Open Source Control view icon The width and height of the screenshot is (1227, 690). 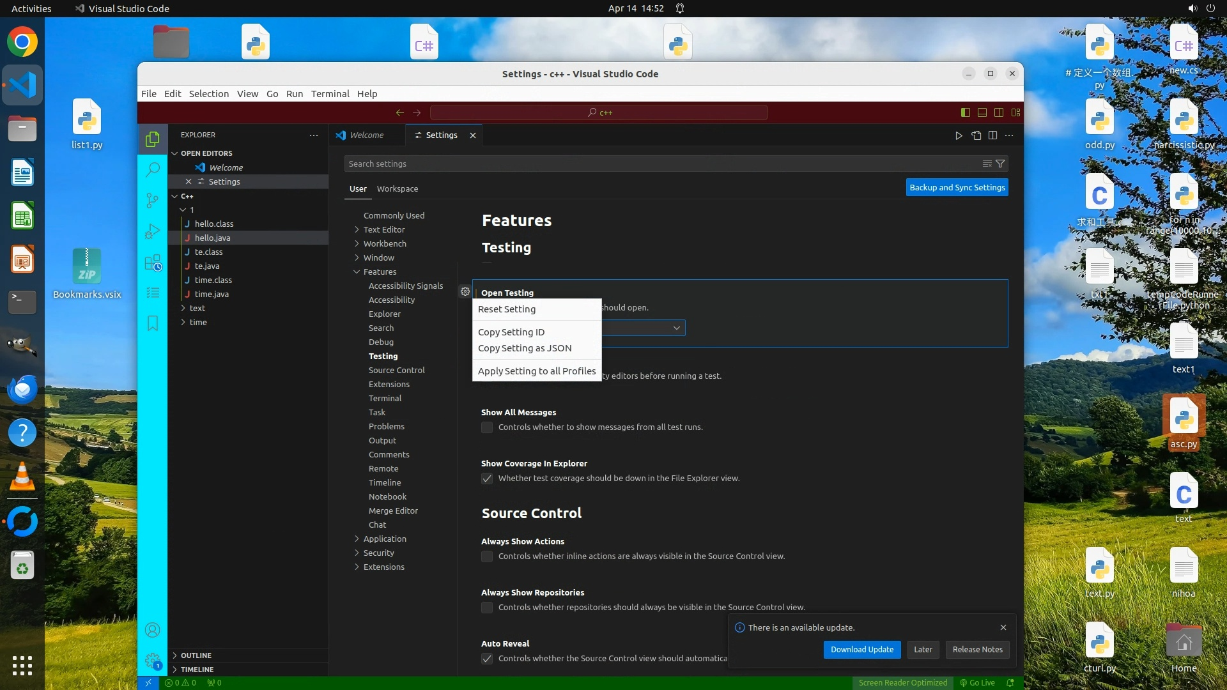[x=152, y=201]
